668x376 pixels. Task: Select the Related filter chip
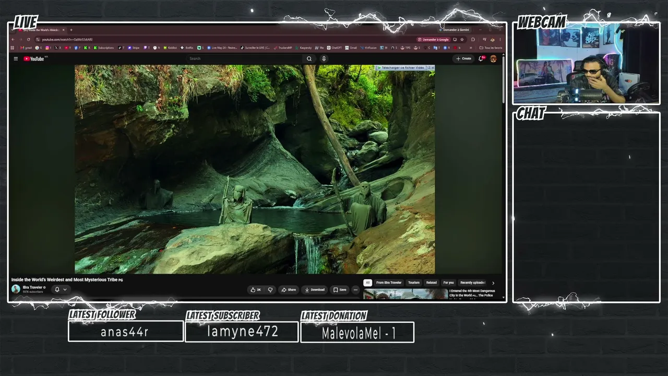coord(431,283)
